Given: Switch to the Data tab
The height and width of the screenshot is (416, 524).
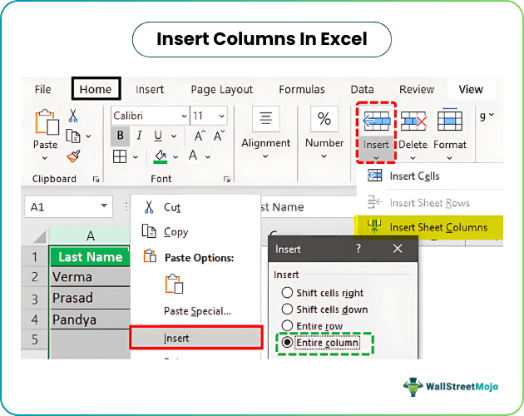Looking at the screenshot, I should [x=362, y=89].
